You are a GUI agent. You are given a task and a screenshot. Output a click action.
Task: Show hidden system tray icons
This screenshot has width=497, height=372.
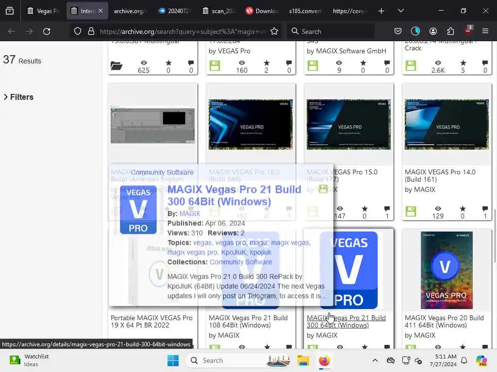pos(375,360)
